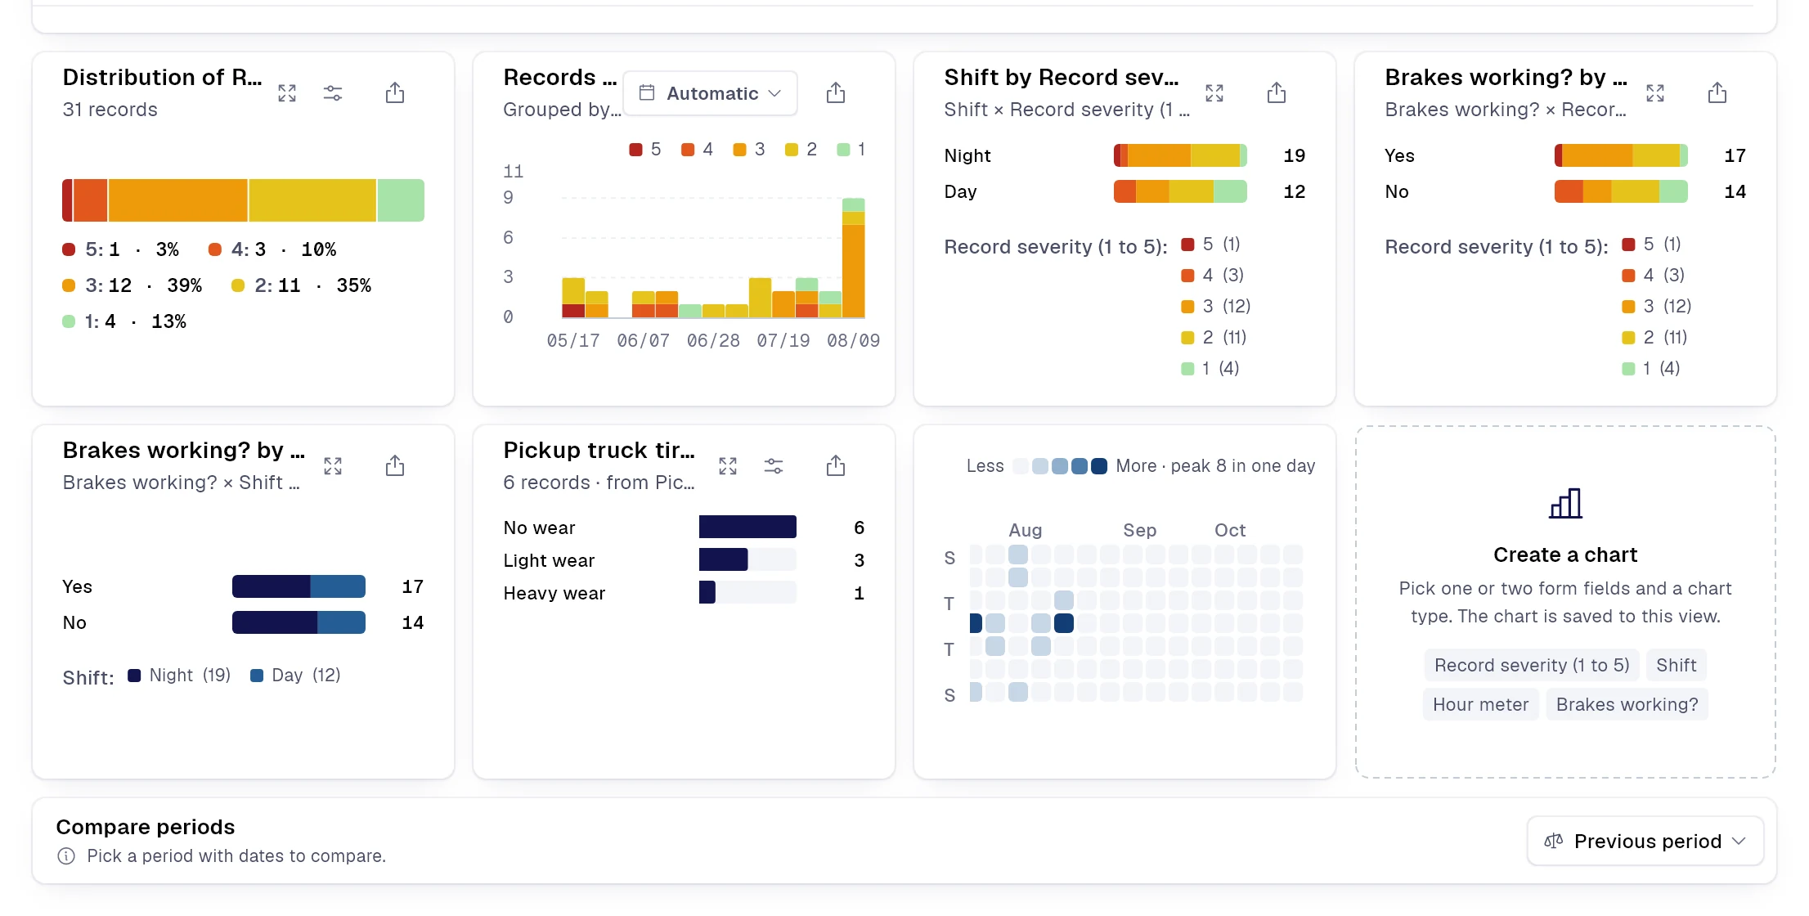Share the Shift by Record severity chart

pyautogui.click(x=1277, y=93)
